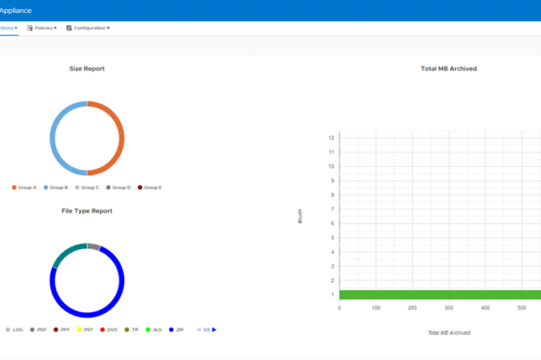Toggle Group B in Size Report legend

click(x=55, y=187)
